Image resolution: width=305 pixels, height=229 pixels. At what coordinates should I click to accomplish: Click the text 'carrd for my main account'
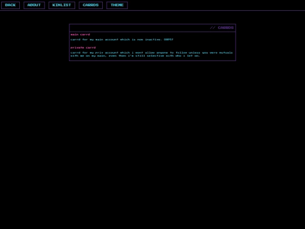(94, 40)
